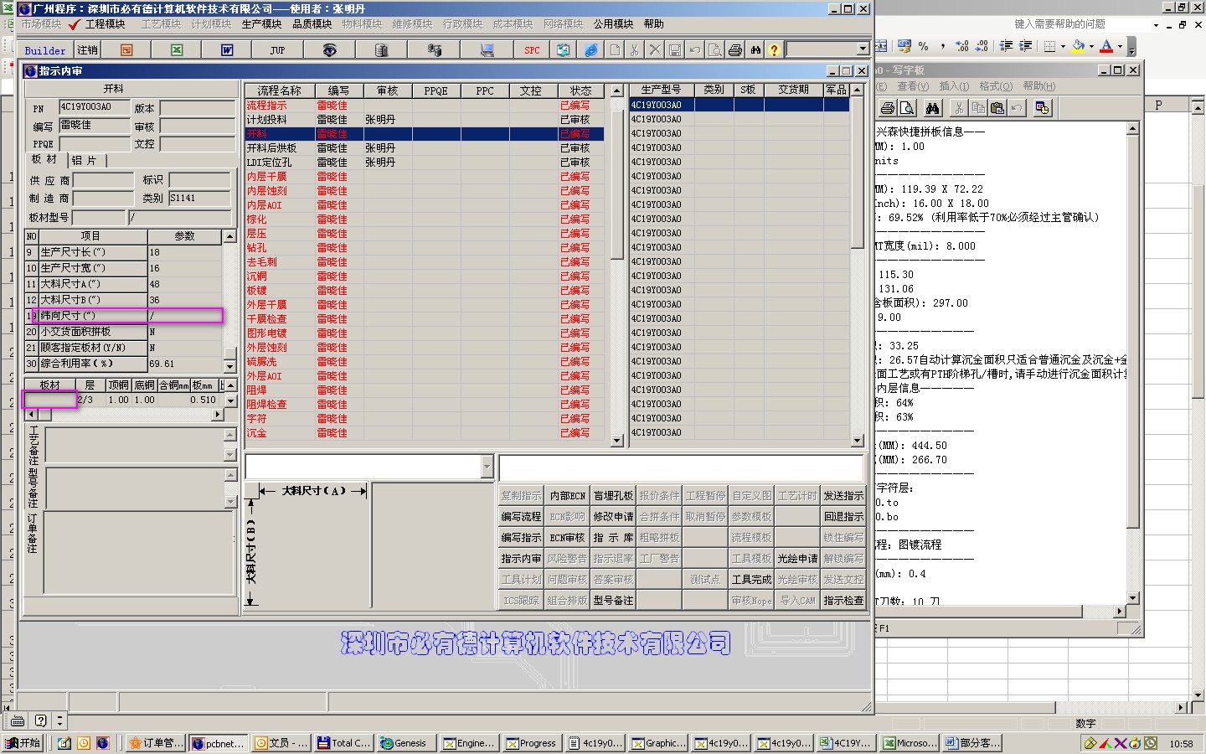Click the computer terminal icon in toolbar
1206x754 pixels.
click(487, 50)
